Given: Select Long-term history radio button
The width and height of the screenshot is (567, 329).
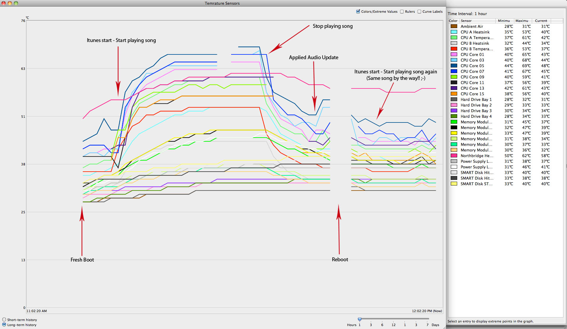Looking at the screenshot, I should click(x=4, y=325).
